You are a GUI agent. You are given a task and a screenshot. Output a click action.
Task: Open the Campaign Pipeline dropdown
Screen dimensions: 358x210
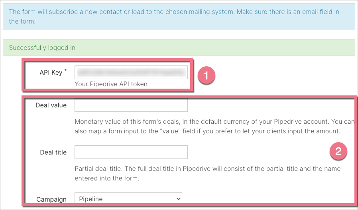[x=128, y=198]
